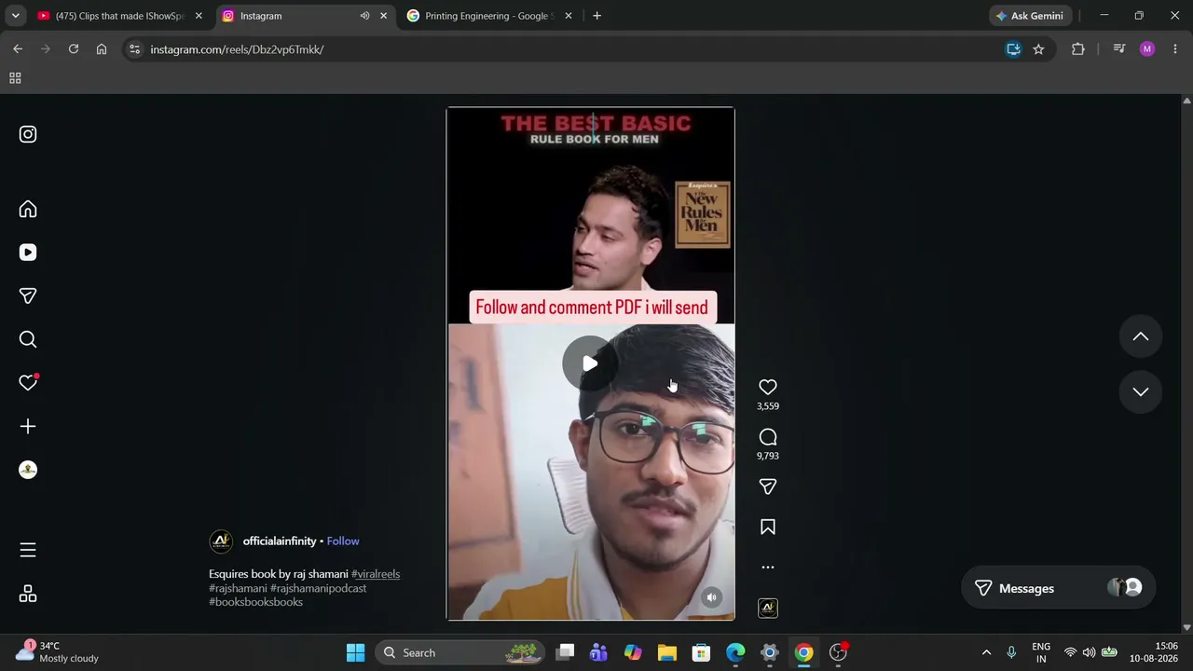
Task: Open the #rajshamanipodcast hashtag
Action: [319, 588]
